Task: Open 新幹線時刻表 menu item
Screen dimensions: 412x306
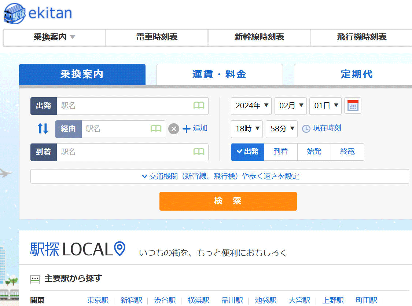Action: click(x=259, y=37)
